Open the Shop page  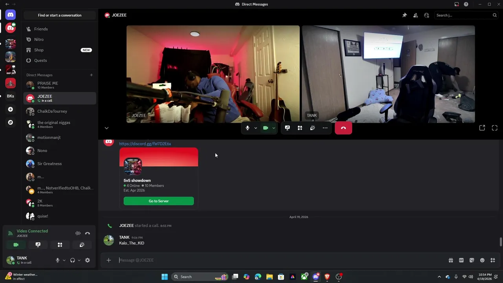click(x=60, y=50)
